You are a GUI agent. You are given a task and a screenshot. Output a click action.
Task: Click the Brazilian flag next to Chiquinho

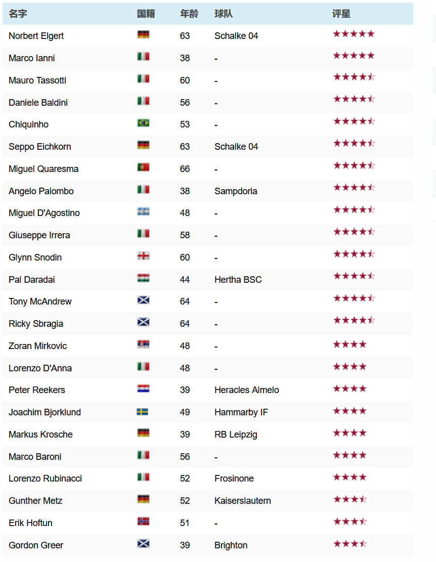pyautogui.click(x=143, y=123)
